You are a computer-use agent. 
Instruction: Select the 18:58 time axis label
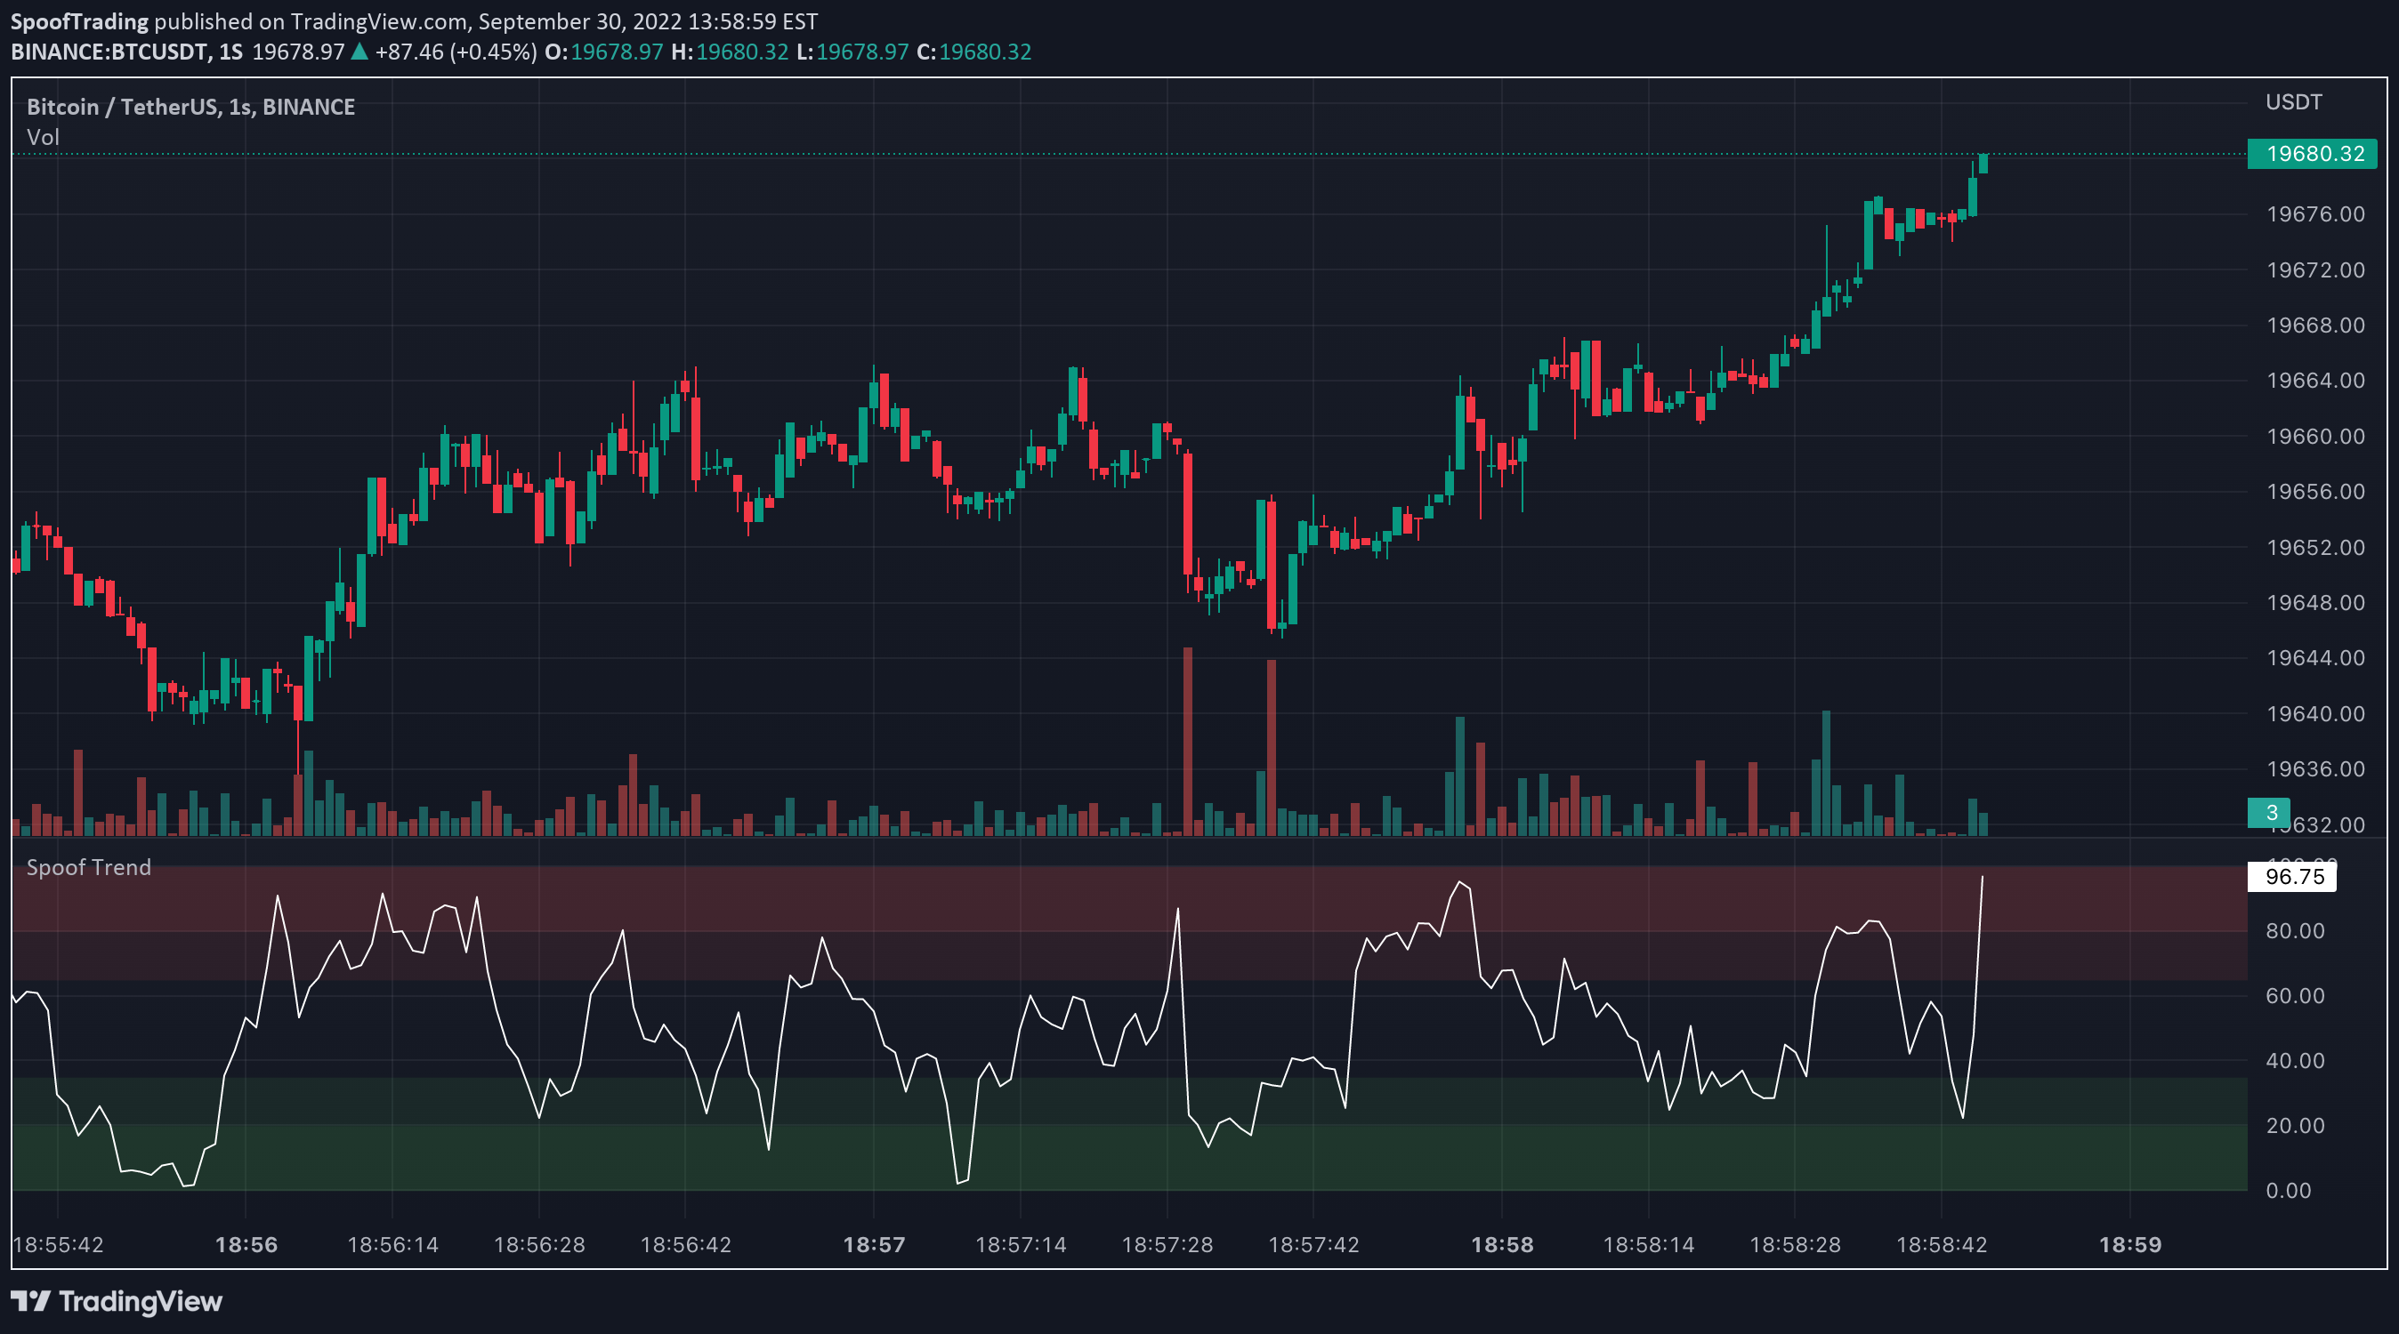1505,1246
